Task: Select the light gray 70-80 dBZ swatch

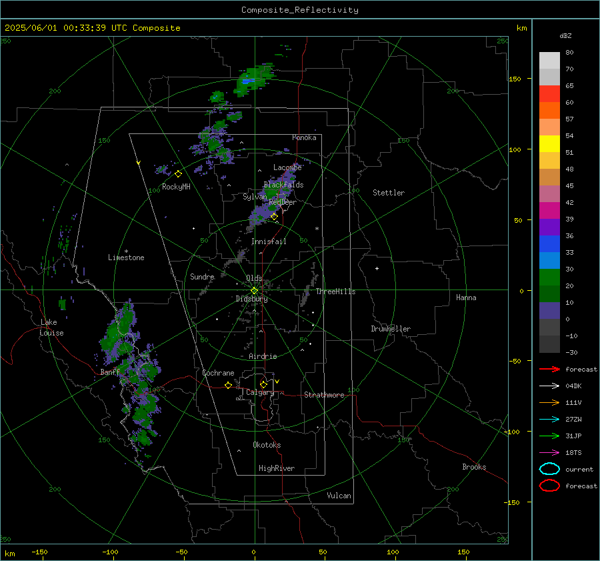Action: 549,61
